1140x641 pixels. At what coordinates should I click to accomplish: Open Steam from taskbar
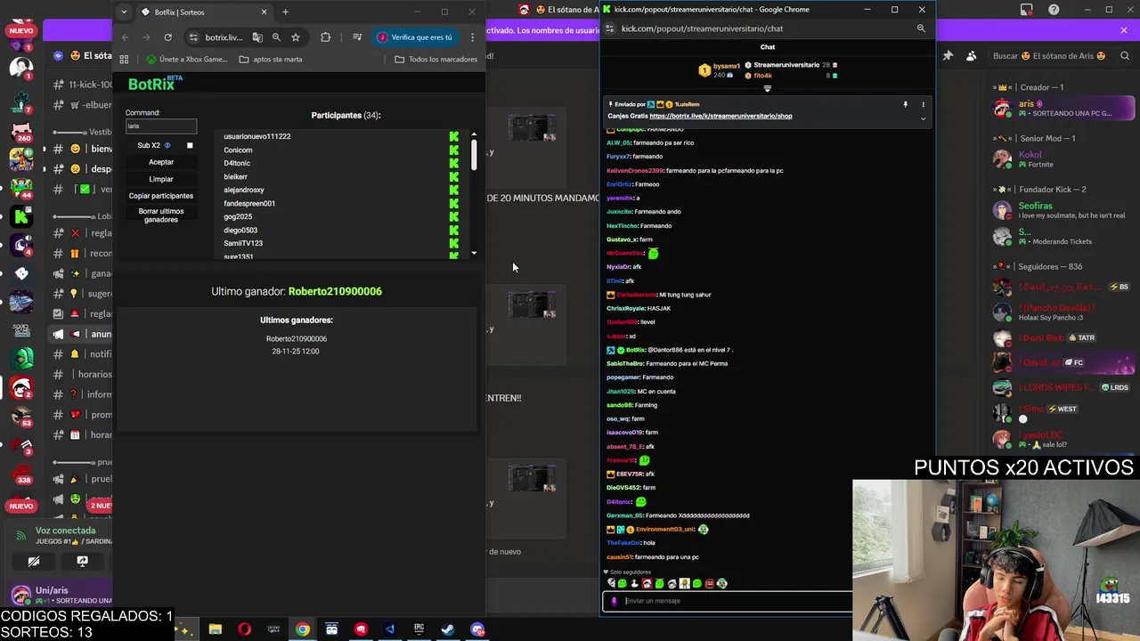tap(448, 629)
